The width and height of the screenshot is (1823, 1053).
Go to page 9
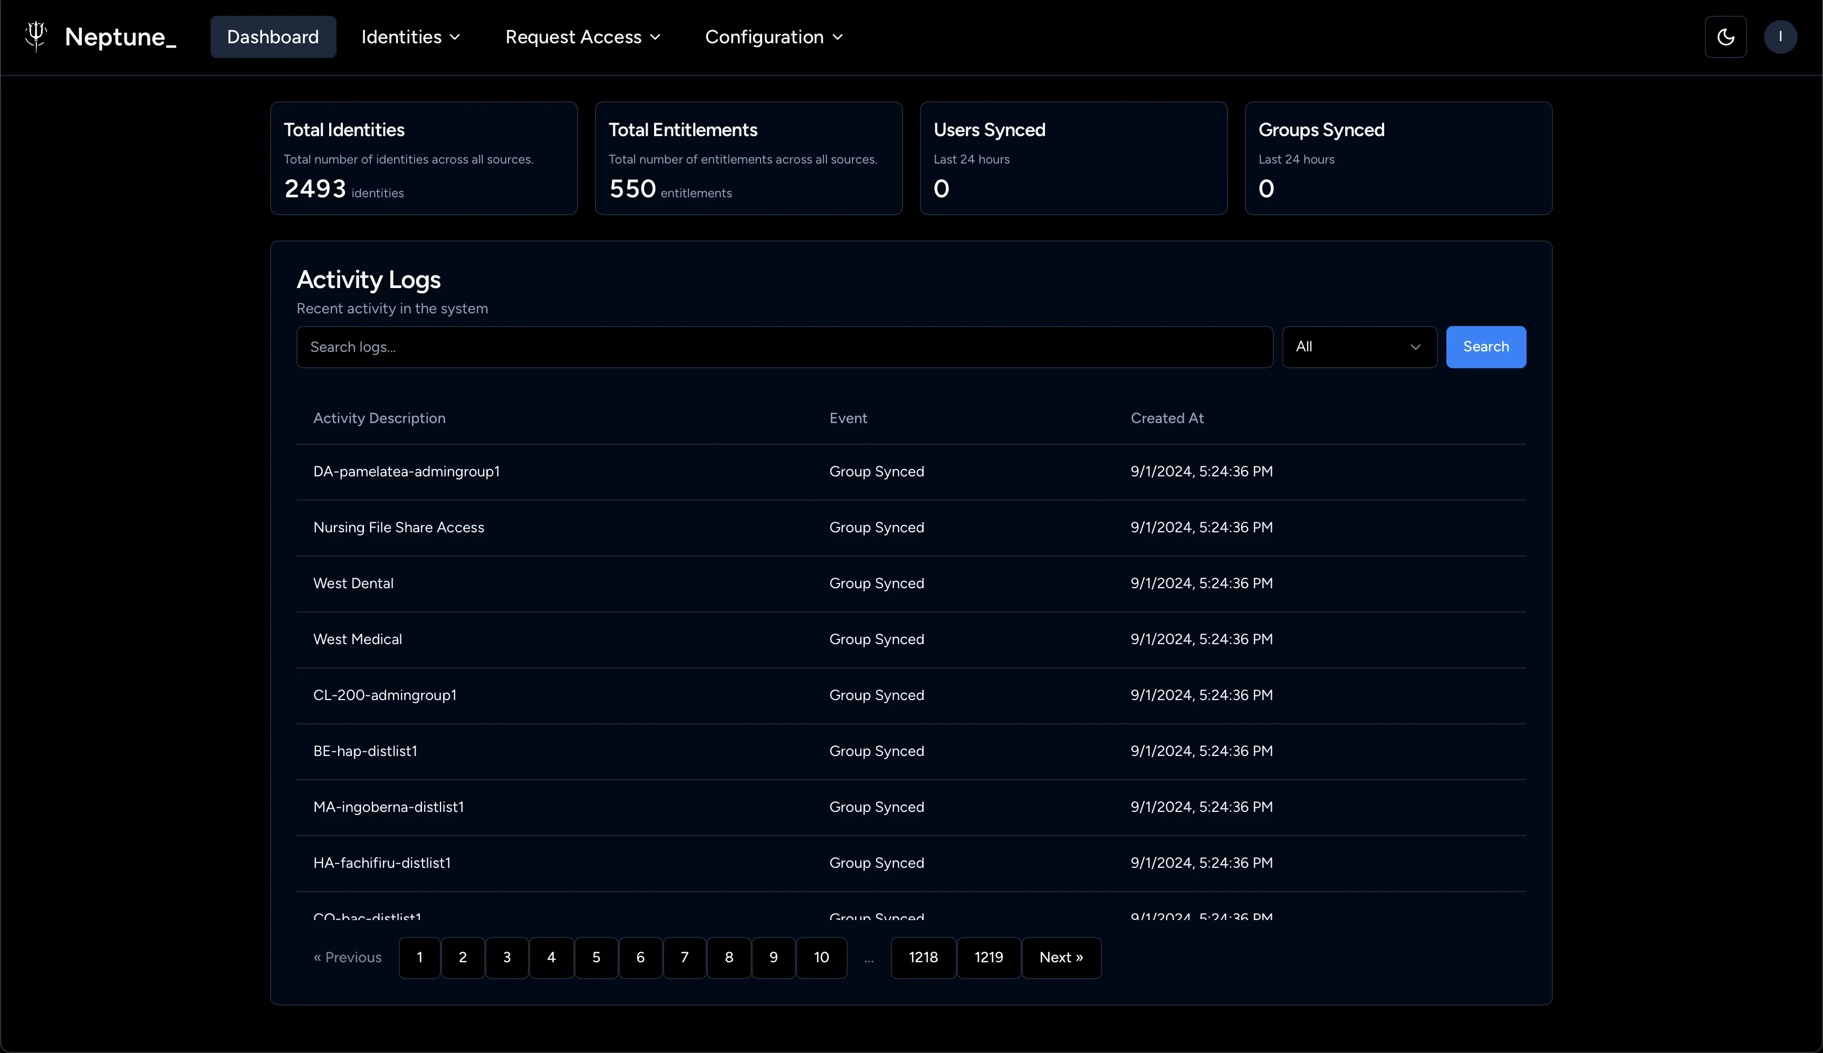click(774, 958)
